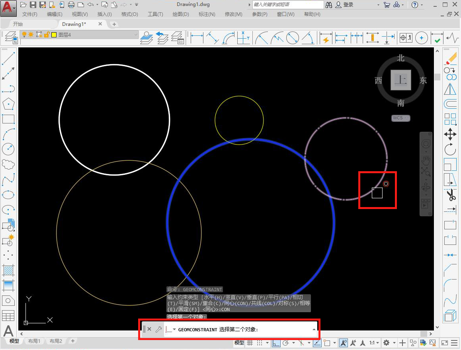461x350 pixels.
Task: Open the Table tool
Action: 8,316
